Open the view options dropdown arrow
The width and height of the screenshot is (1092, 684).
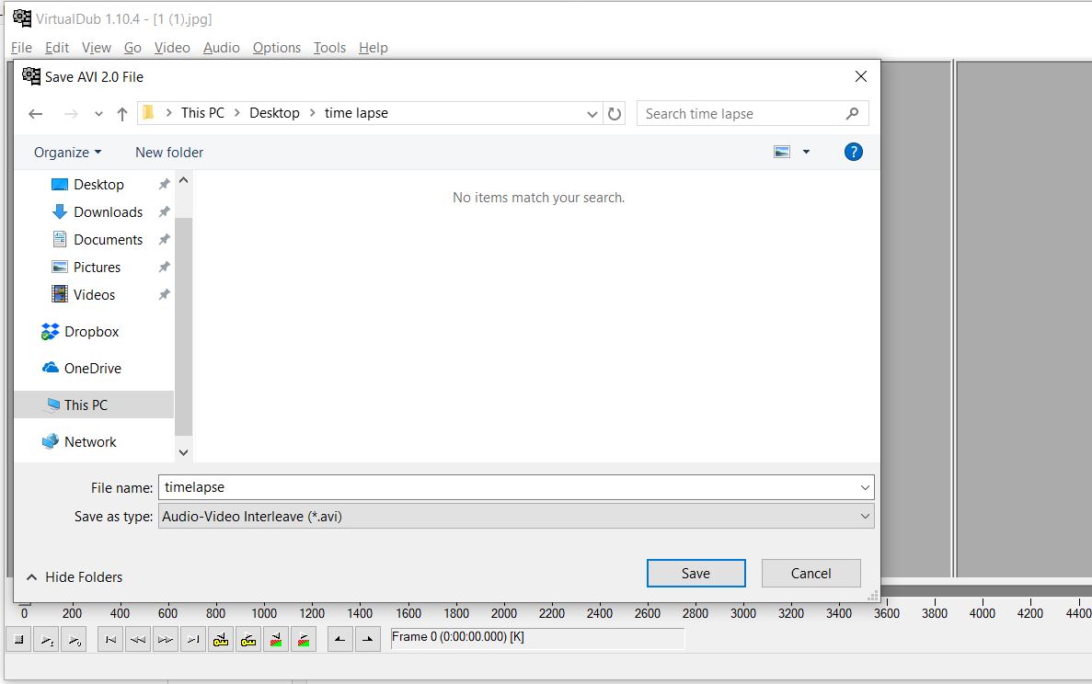click(806, 152)
